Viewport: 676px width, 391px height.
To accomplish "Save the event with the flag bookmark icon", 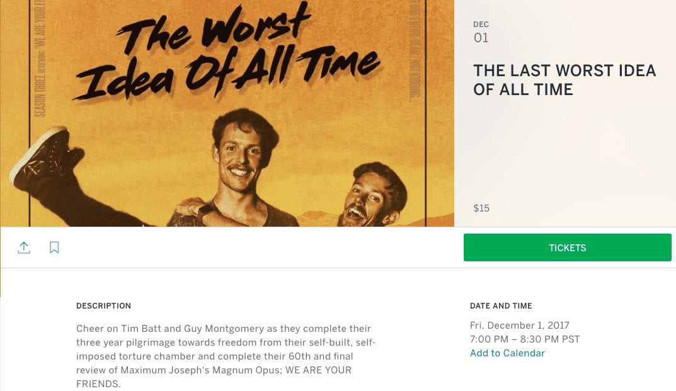I will [54, 247].
